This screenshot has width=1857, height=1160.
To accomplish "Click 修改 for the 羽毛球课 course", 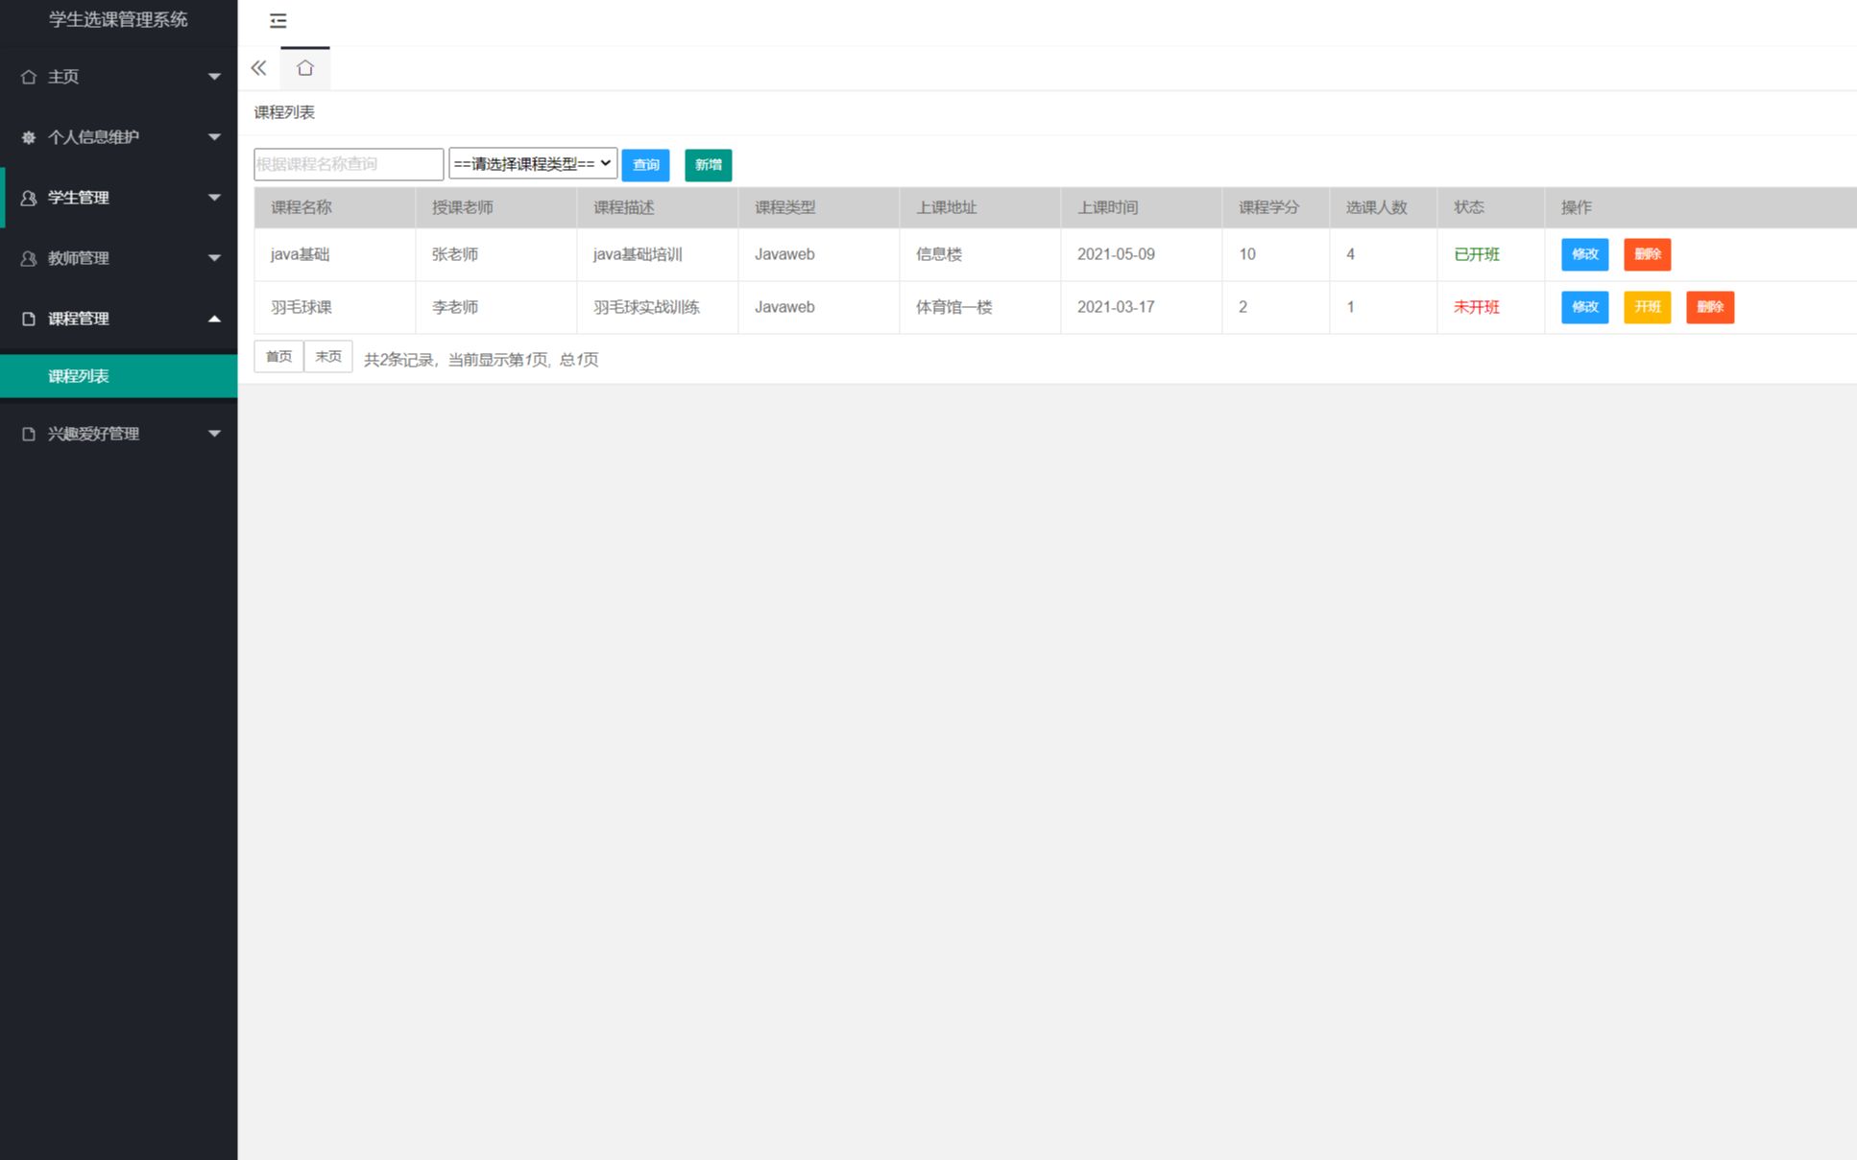I will point(1585,307).
